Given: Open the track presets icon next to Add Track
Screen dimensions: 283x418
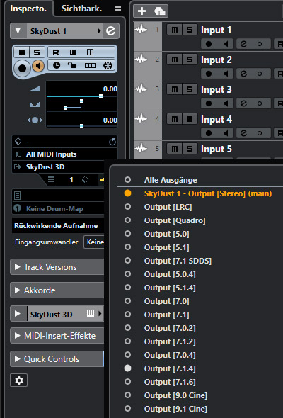Looking at the screenshot, I should pyautogui.click(x=160, y=11).
